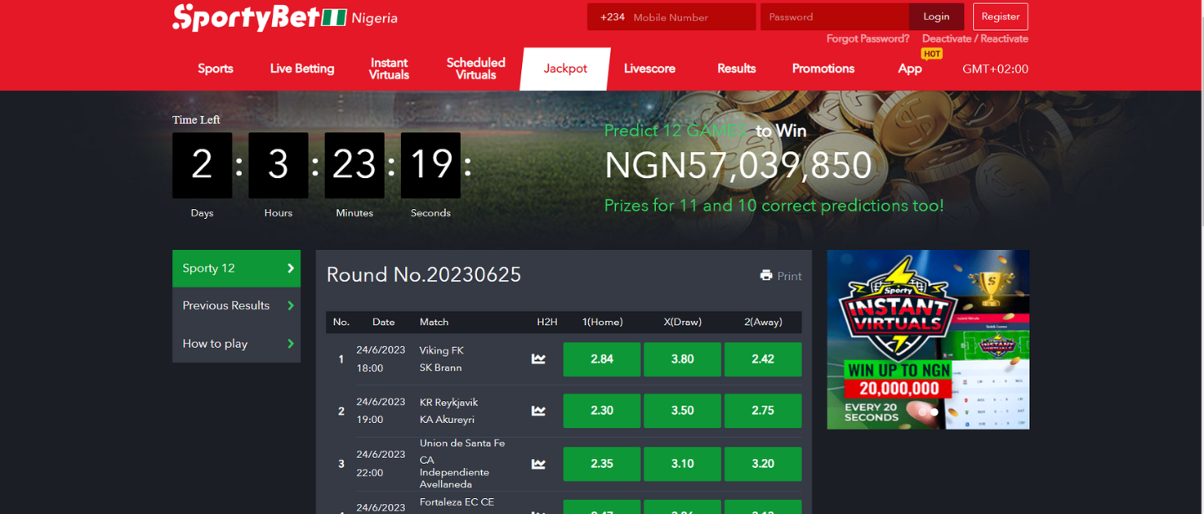Click the NGN57,039,850 jackpot amount
This screenshot has height=514, width=1204.
point(738,165)
